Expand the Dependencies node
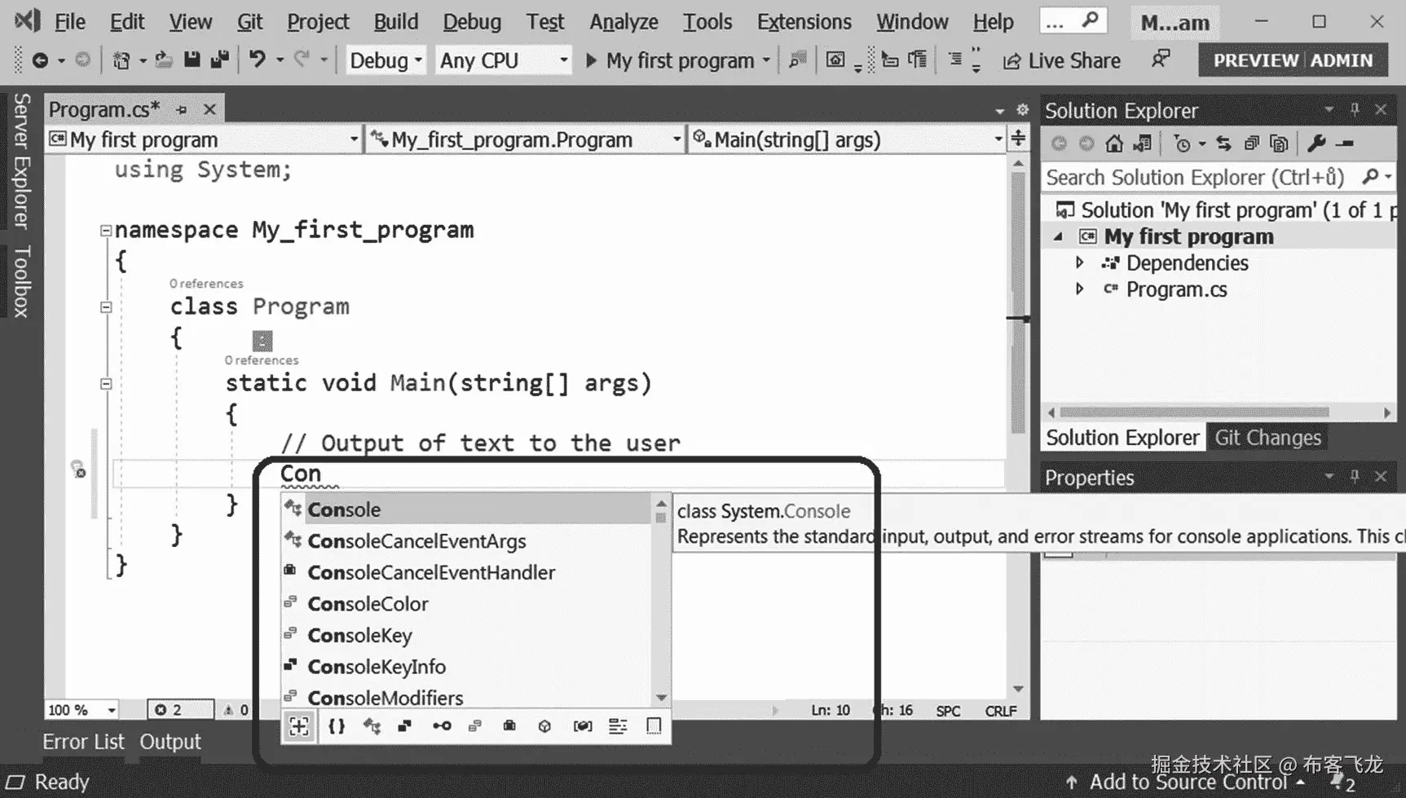The height and width of the screenshot is (798, 1406). (x=1079, y=262)
